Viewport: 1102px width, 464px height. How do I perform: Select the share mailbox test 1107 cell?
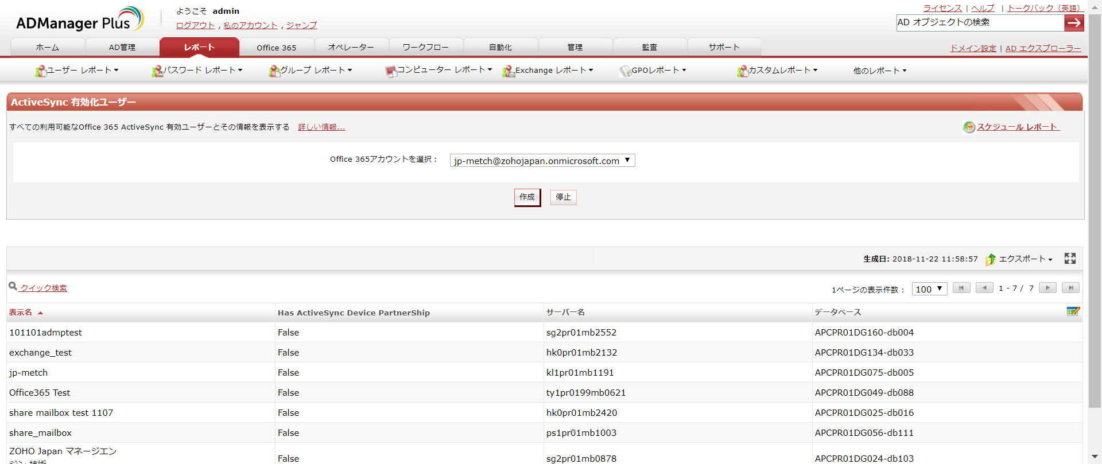point(61,413)
